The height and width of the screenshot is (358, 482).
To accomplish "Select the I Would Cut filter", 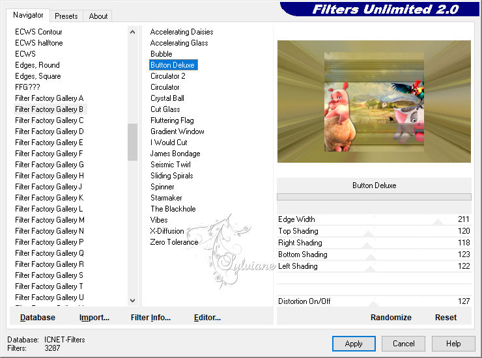I will tap(169, 143).
